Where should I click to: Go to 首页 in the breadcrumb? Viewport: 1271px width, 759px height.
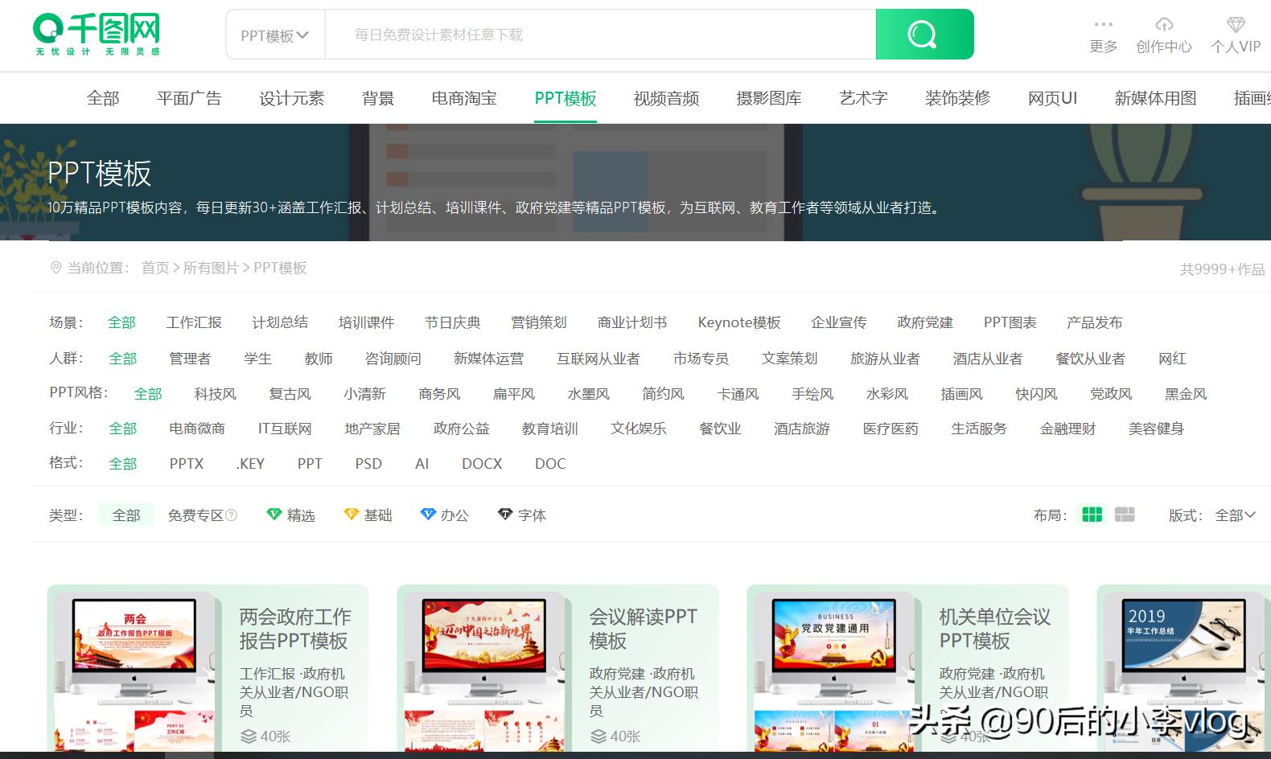155,268
